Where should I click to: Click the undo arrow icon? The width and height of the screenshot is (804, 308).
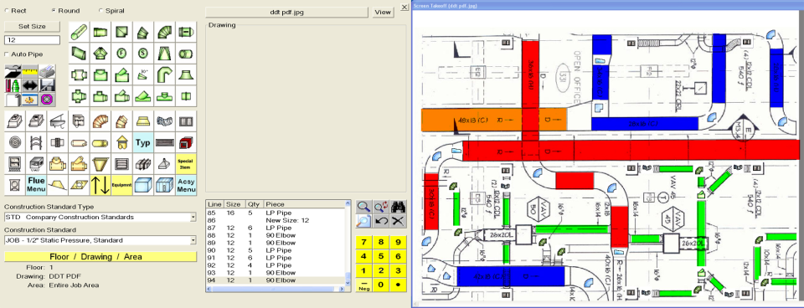(380, 222)
